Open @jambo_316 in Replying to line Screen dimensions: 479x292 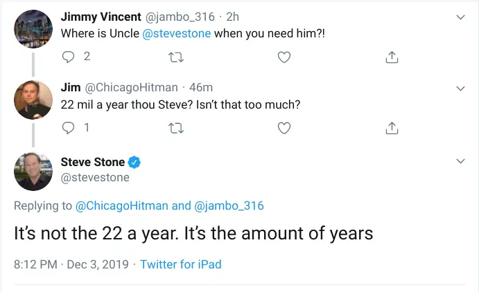[x=228, y=206]
